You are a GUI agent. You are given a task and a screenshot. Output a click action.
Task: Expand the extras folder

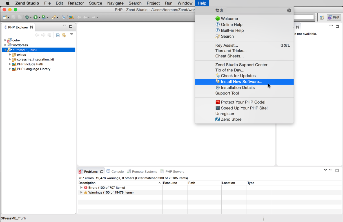[x=10, y=55]
